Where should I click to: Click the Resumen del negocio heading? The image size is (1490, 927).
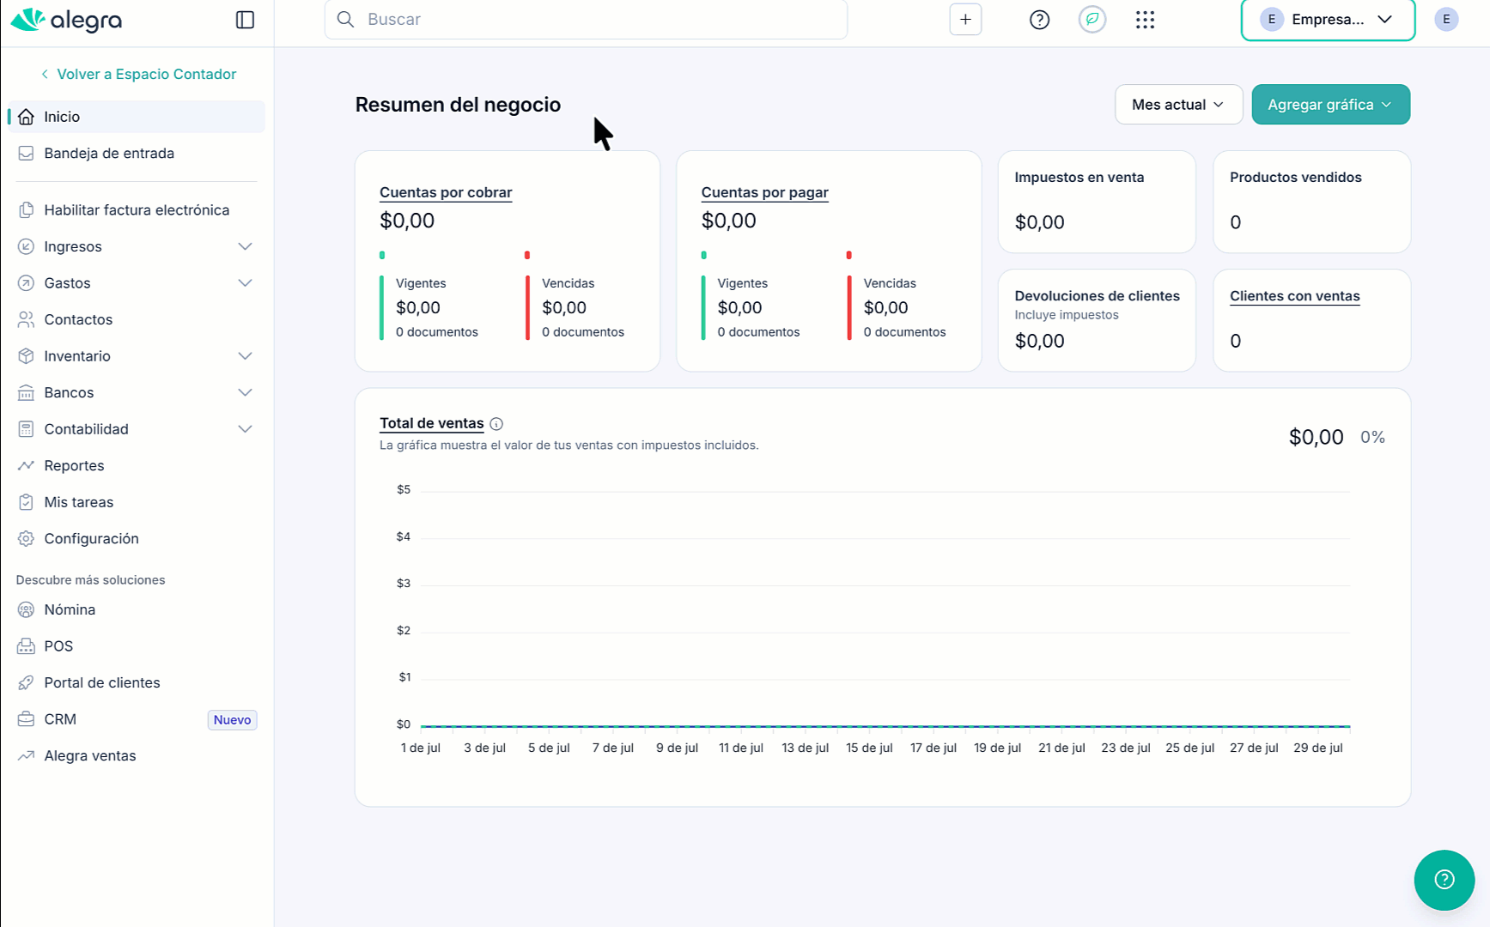[458, 105]
